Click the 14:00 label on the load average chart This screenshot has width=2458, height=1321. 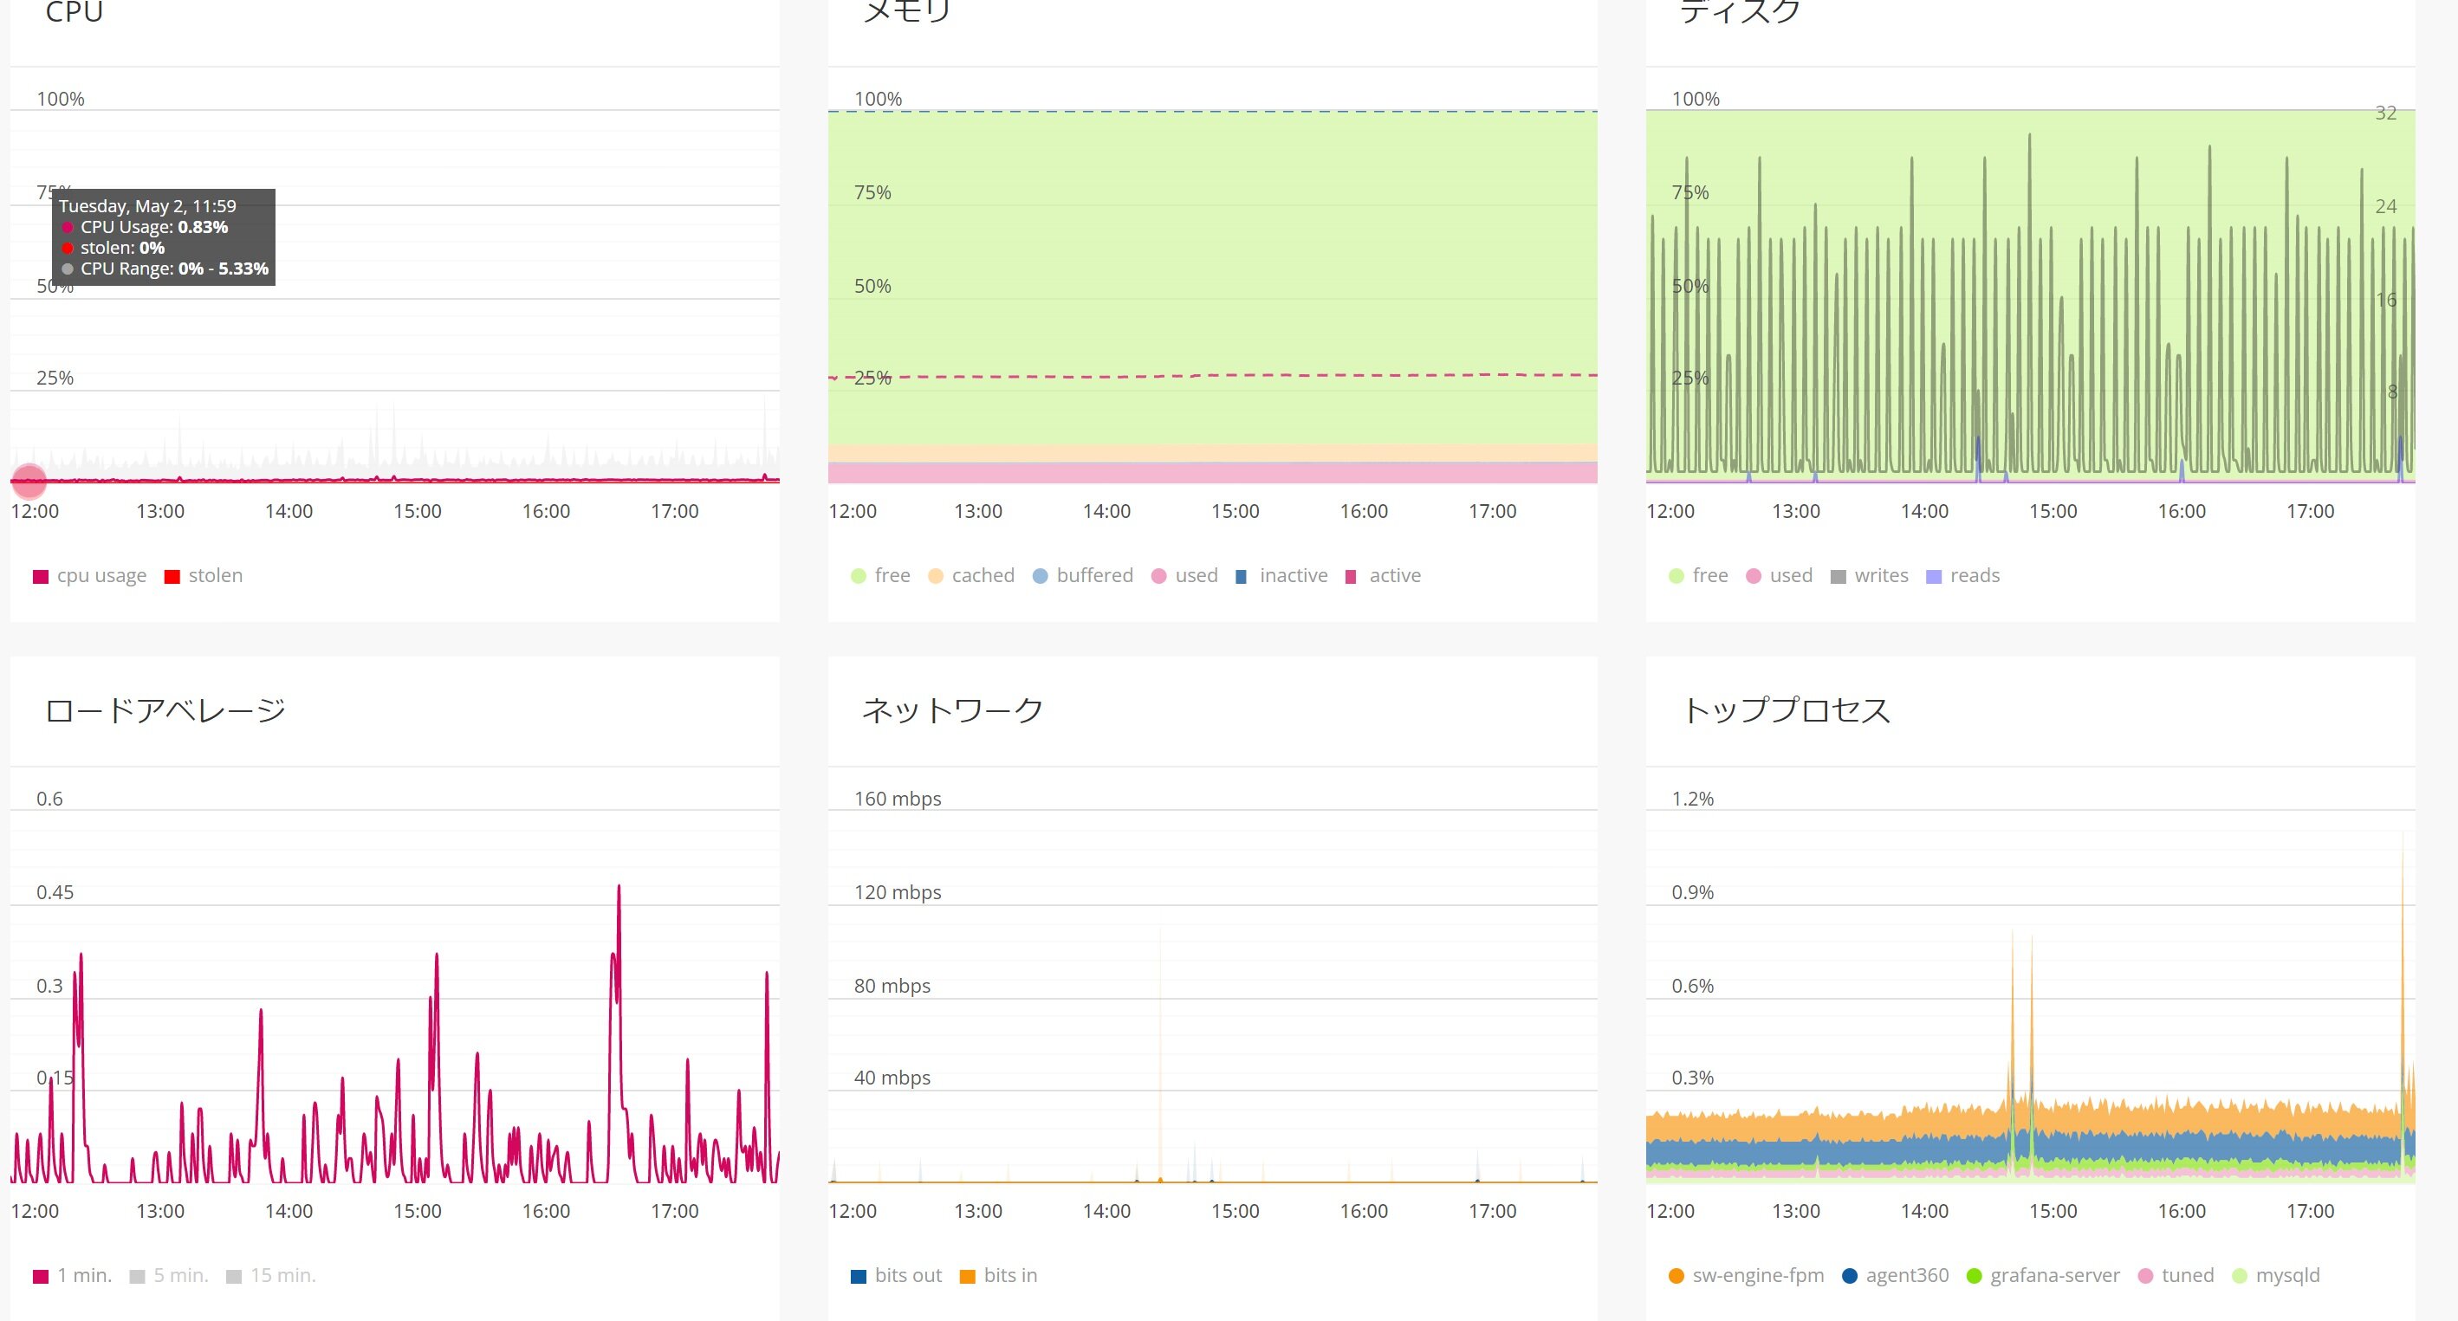coord(289,1211)
